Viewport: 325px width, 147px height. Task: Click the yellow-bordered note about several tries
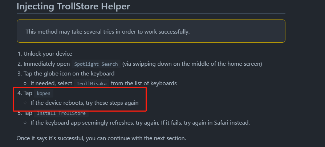[151, 31]
